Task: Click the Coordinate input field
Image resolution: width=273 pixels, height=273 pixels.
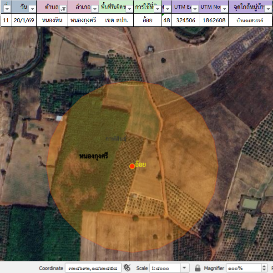Action: tap(93, 268)
